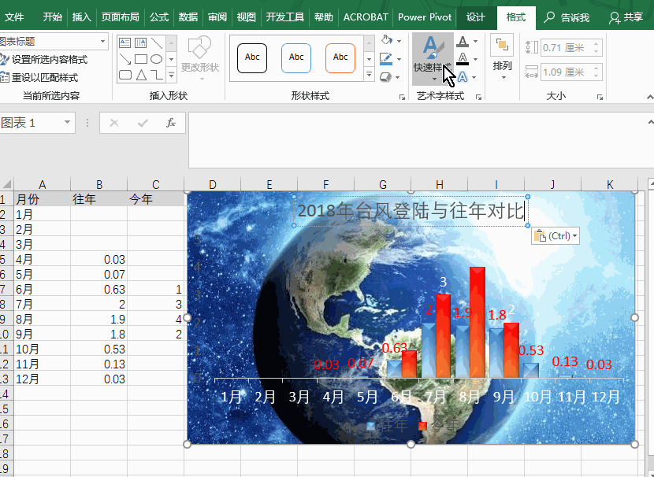Viewport: 654px width, 477px height.
Task: Switch to the 页面布局 tab
Action: click(x=120, y=17)
